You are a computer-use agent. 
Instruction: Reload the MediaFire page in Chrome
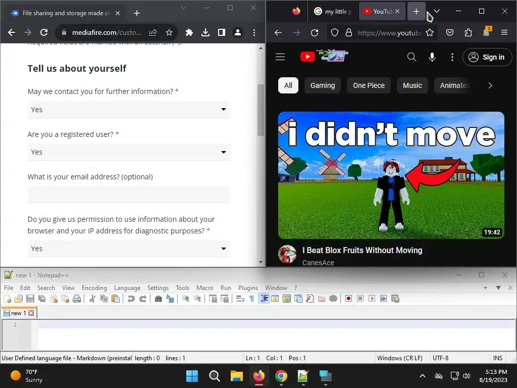point(44,32)
